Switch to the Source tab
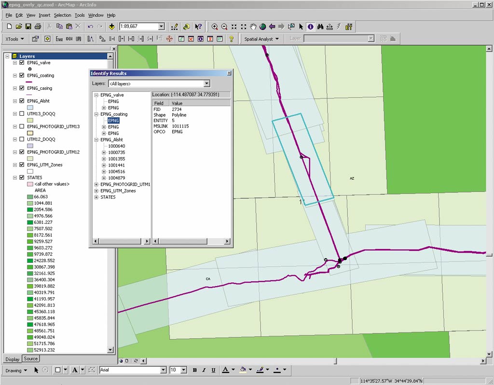The image size is (494, 385). click(31, 359)
